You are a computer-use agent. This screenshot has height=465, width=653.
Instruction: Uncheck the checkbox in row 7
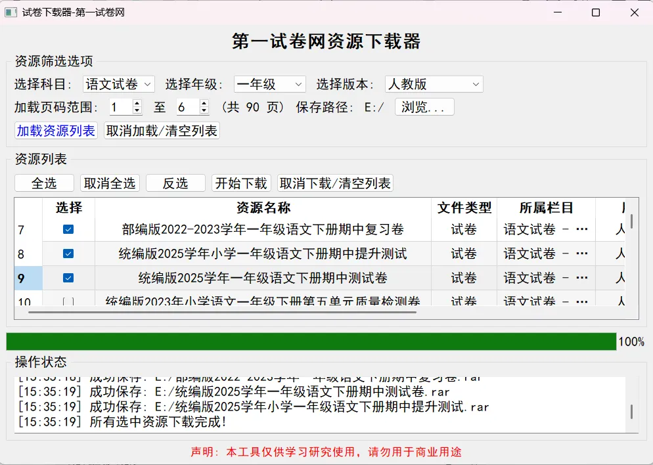pos(68,229)
